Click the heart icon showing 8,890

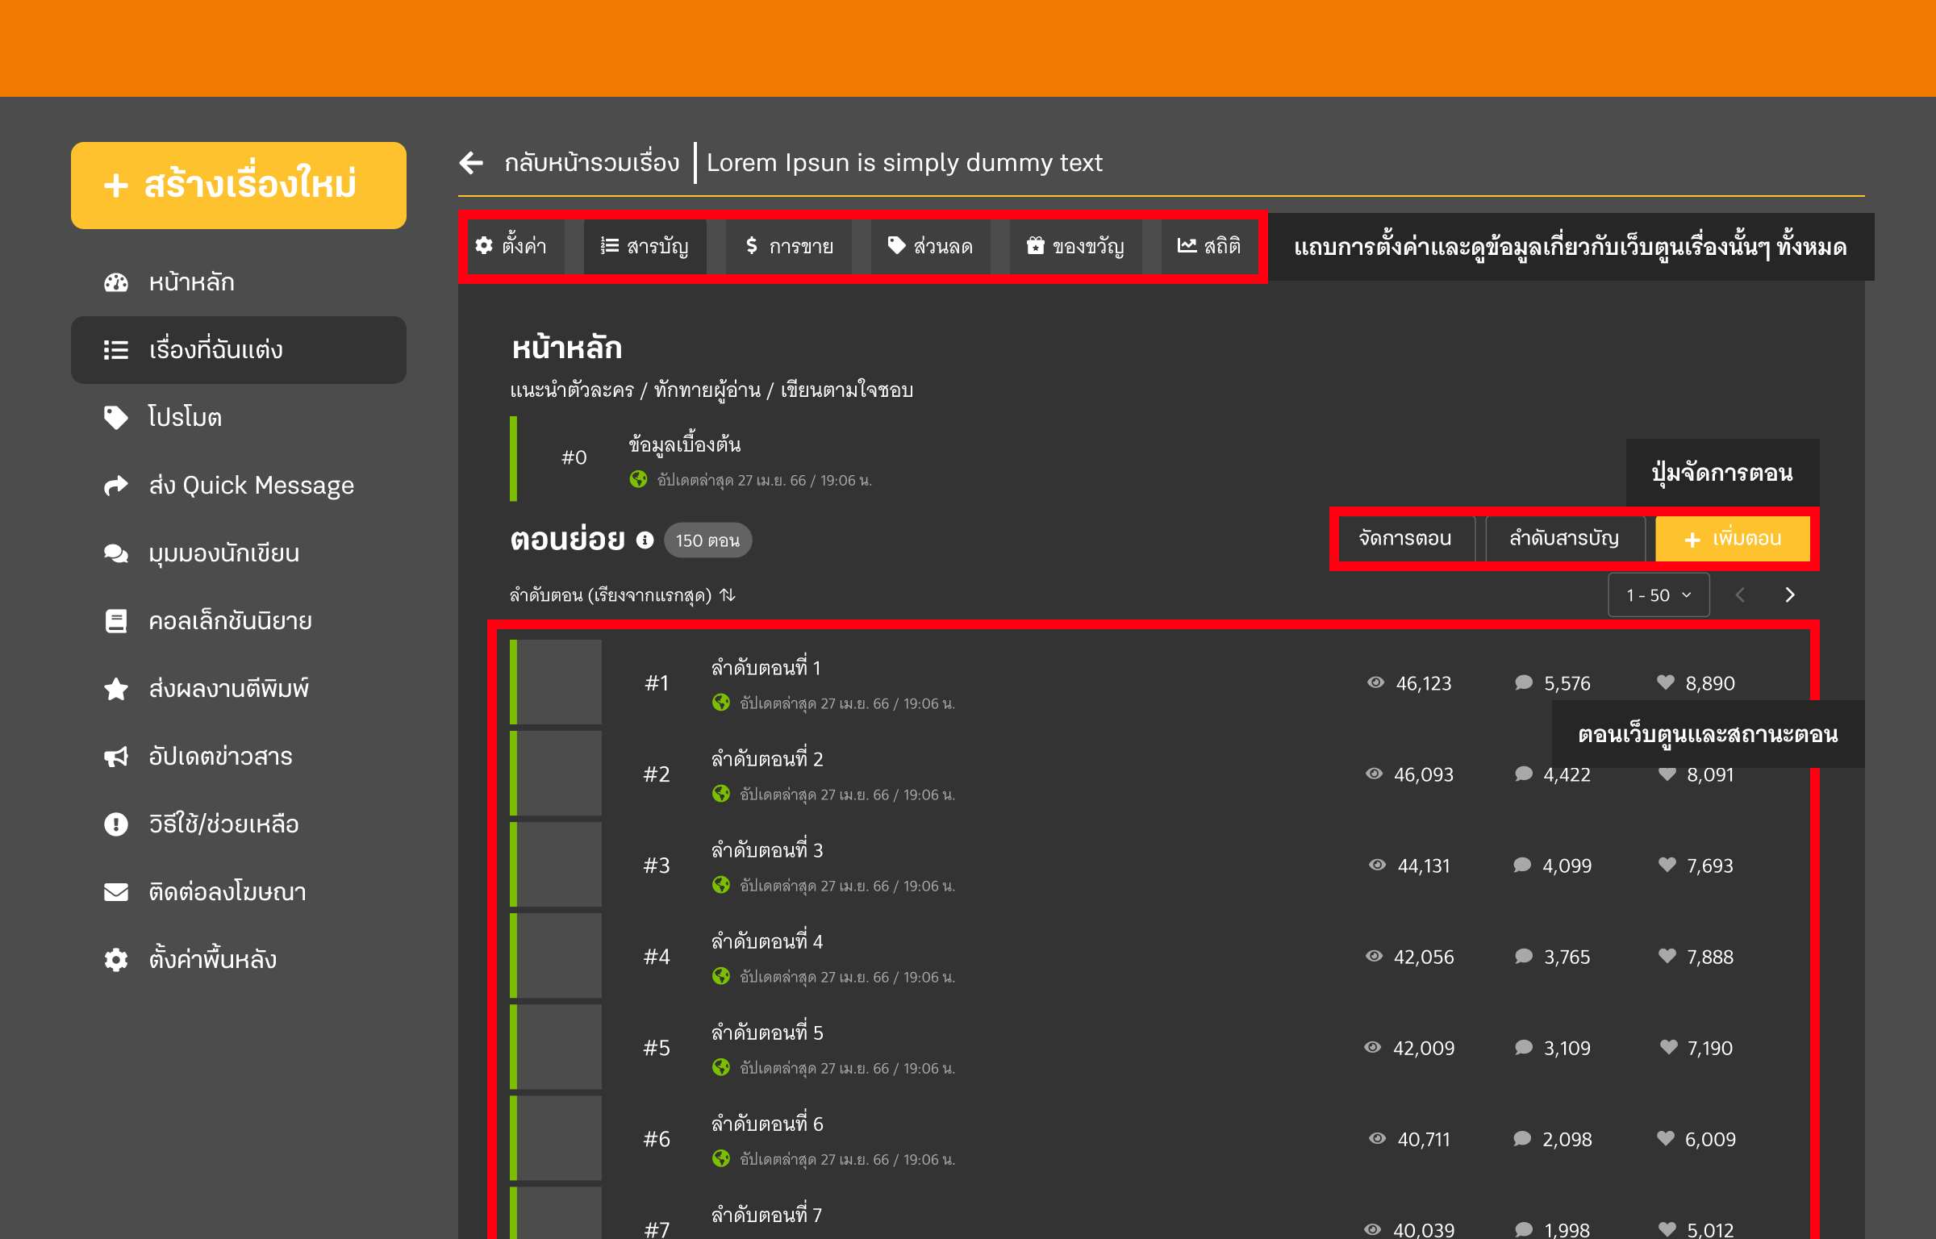click(1666, 682)
